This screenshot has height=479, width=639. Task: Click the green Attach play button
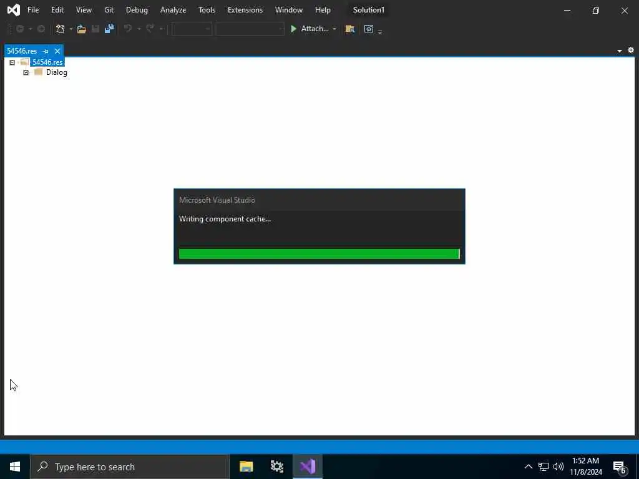pos(293,29)
